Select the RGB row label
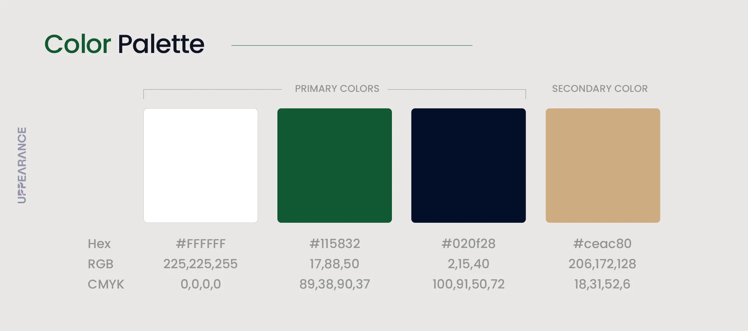Screen dimensions: 748x331 click(x=101, y=264)
